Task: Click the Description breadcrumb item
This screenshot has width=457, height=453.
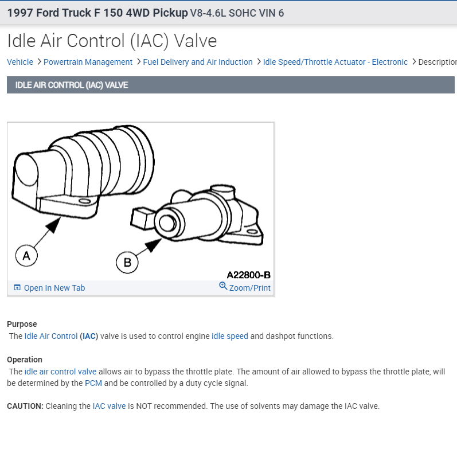Action: tap(438, 62)
